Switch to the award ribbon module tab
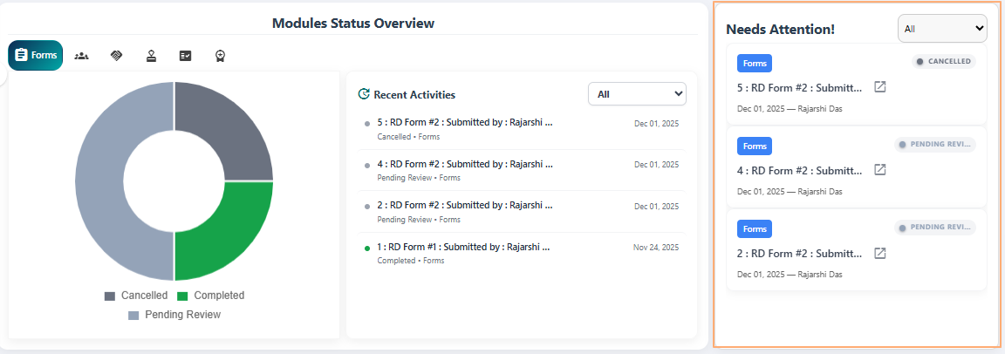This screenshot has width=1005, height=354. (221, 56)
